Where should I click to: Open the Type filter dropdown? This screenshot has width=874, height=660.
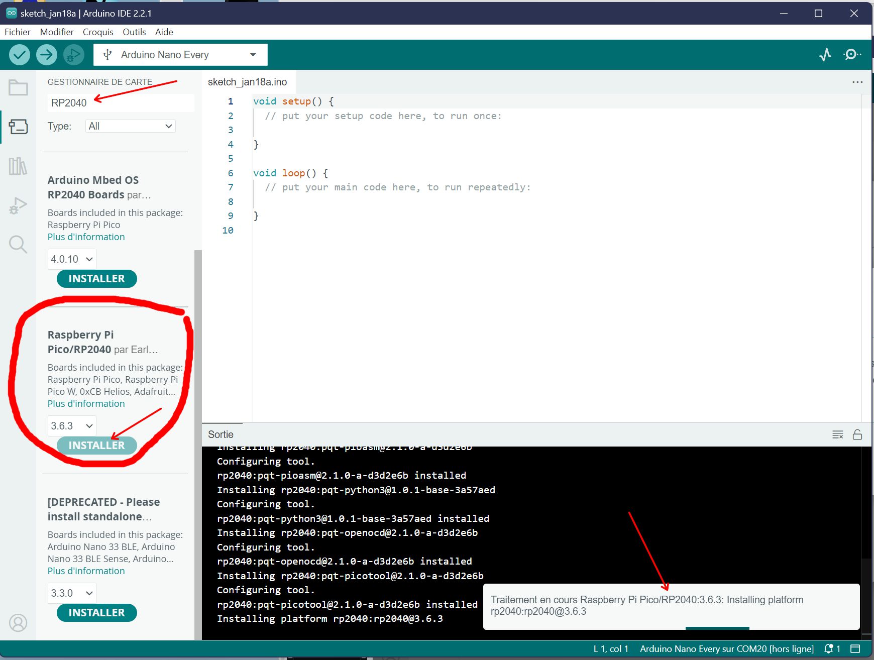coord(131,126)
